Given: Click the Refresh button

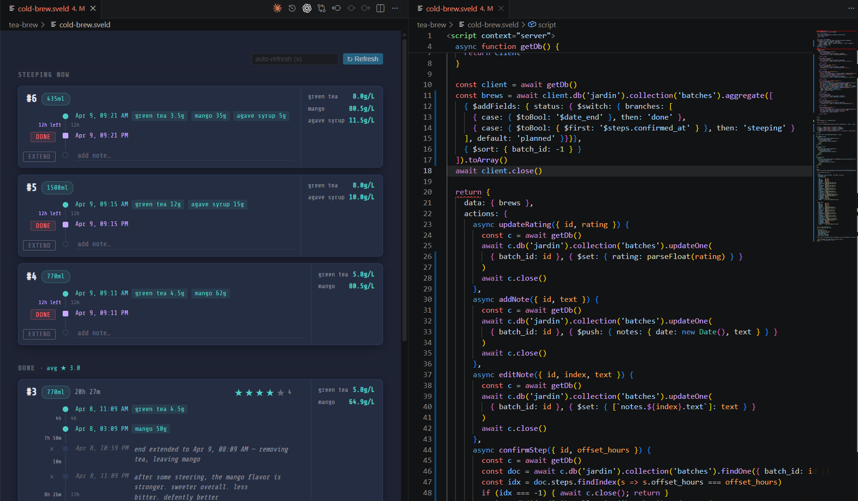Looking at the screenshot, I should click(363, 59).
